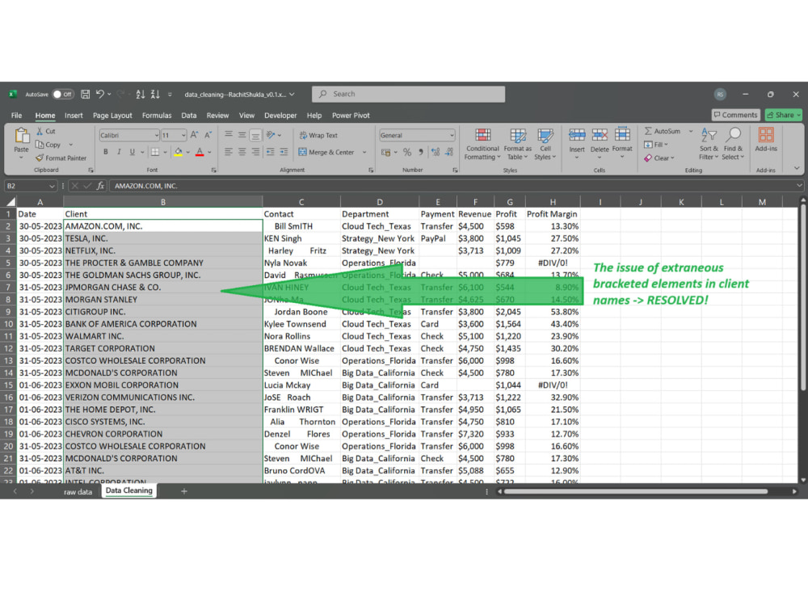Open Sort & Filter menu
Screen dimensions: 808x606
[x=709, y=145]
